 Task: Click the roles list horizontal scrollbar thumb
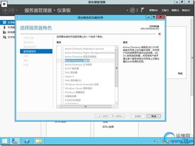point(86,106)
